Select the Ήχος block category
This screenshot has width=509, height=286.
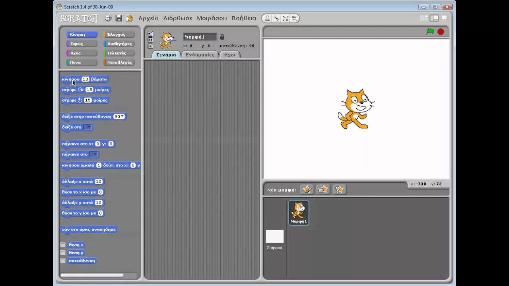tap(82, 53)
